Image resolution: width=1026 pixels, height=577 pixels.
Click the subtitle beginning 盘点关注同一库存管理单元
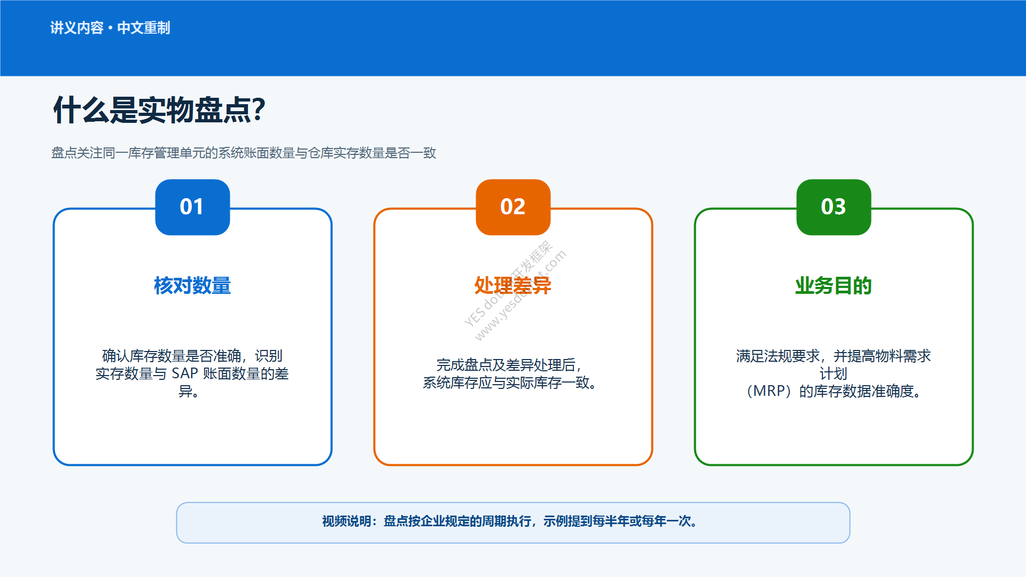[x=244, y=153]
